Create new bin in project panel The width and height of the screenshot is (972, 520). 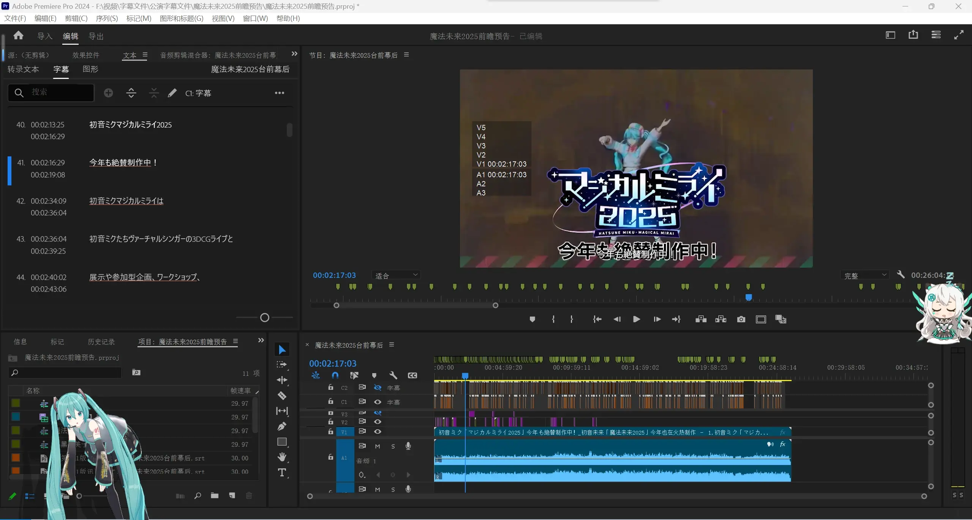215,495
